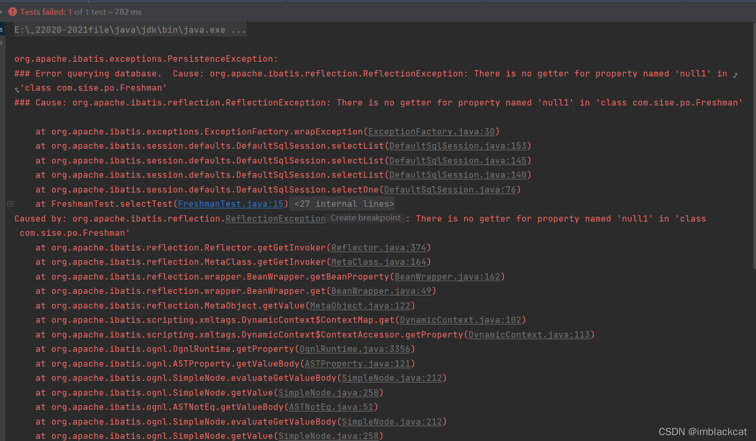Screen dimensions: 756x441
Task: Open SimpleNode.java:212 link just under the ASTProperty line
Action: click(x=391, y=378)
